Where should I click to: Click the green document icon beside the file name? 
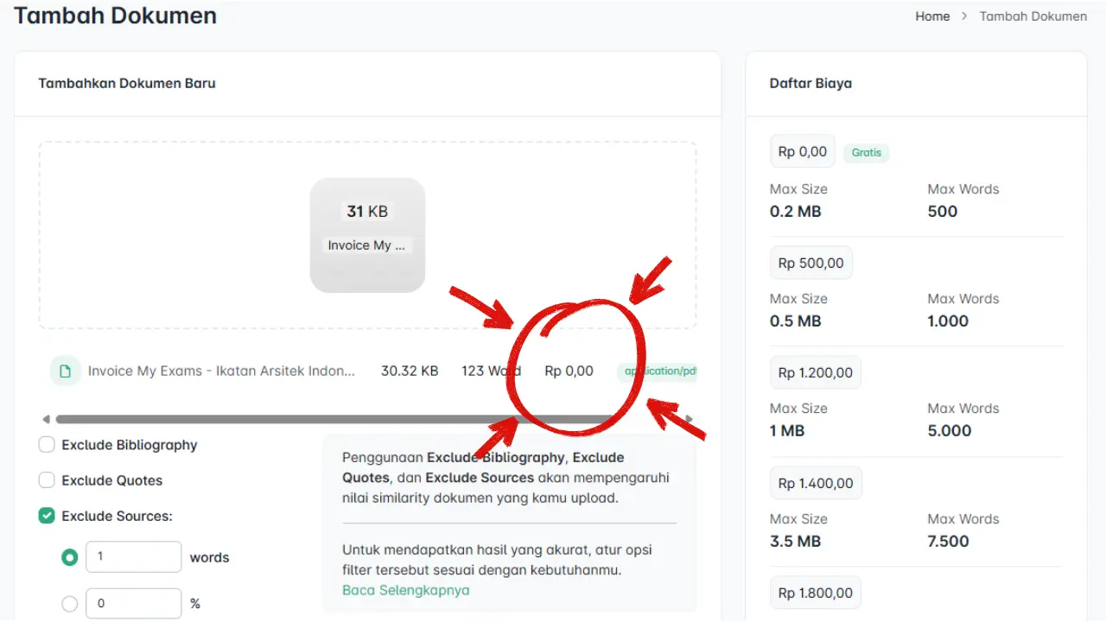click(64, 371)
